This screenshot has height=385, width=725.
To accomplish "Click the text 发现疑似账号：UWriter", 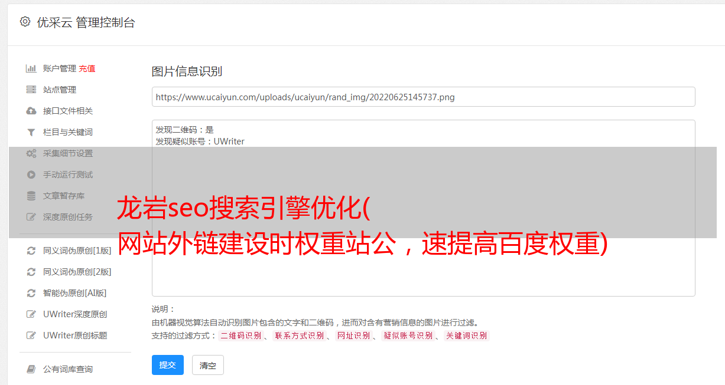I will tap(200, 142).
